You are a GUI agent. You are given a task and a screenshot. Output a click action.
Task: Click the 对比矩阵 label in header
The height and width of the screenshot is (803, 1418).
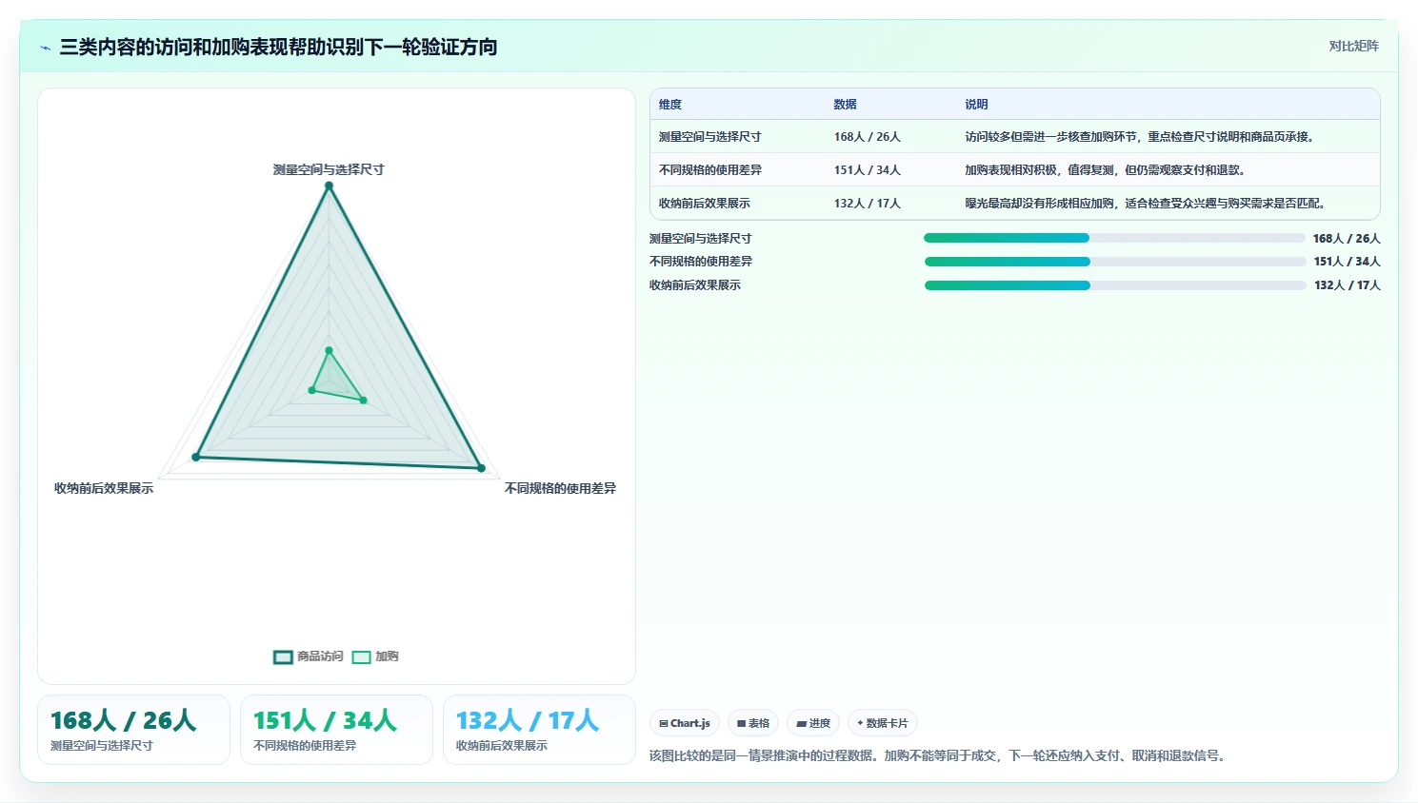tap(1353, 46)
